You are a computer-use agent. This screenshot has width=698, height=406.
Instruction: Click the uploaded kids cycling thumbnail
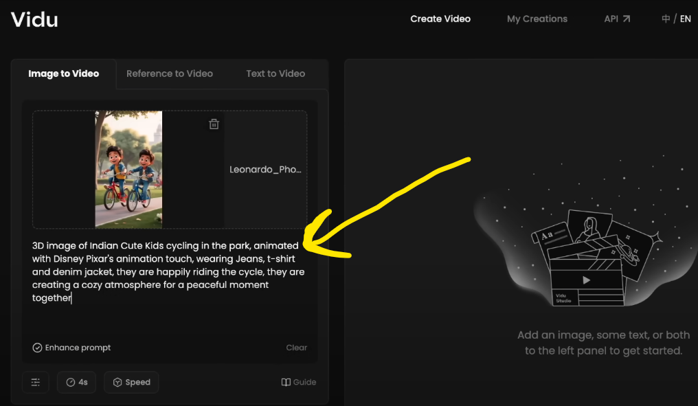(128, 170)
